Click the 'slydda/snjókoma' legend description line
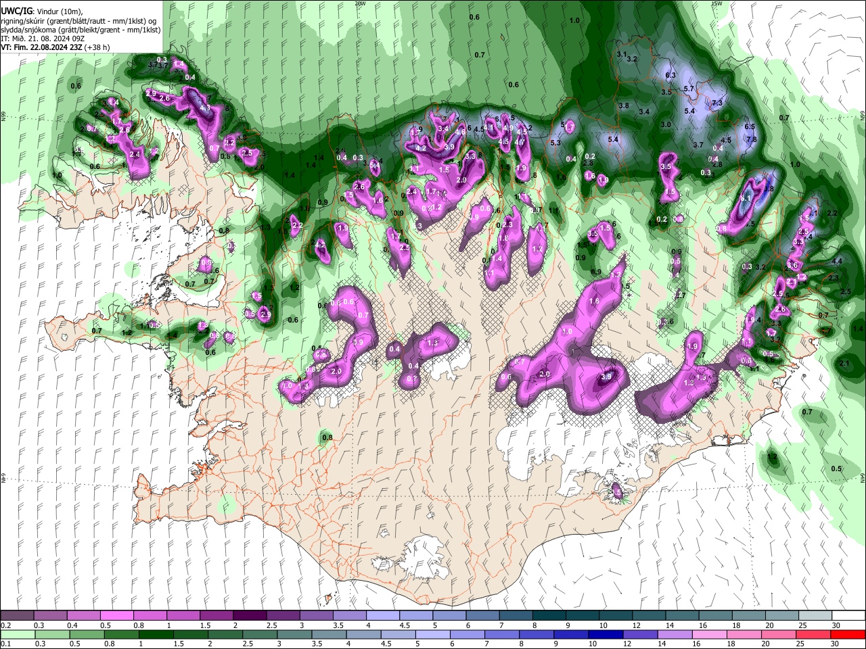866x649 pixels. pyautogui.click(x=81, y=30)
